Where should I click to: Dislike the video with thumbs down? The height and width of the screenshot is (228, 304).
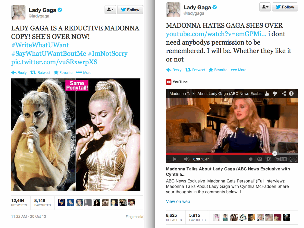275,94
